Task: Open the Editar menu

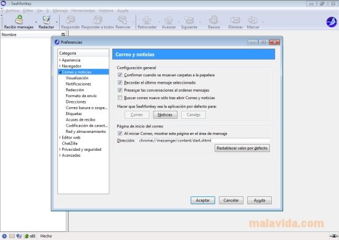Action: point(28,10)
